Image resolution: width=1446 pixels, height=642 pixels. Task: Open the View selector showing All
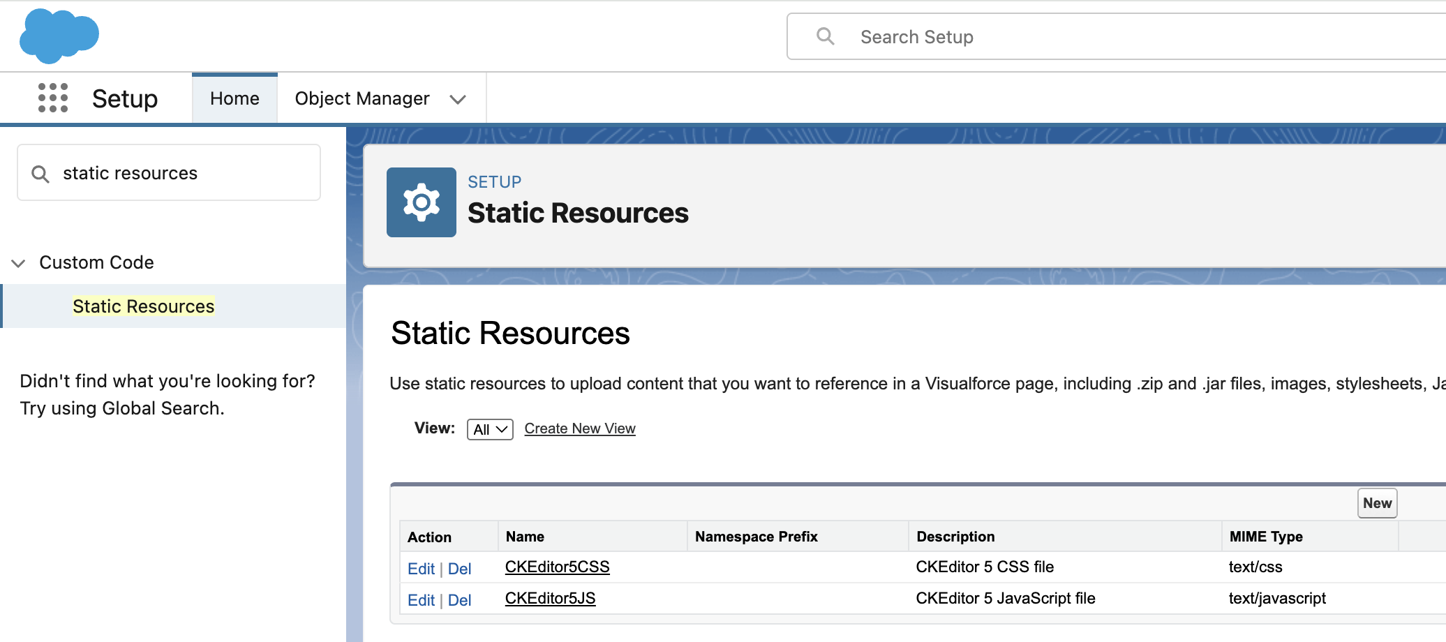tap(489, 429)
